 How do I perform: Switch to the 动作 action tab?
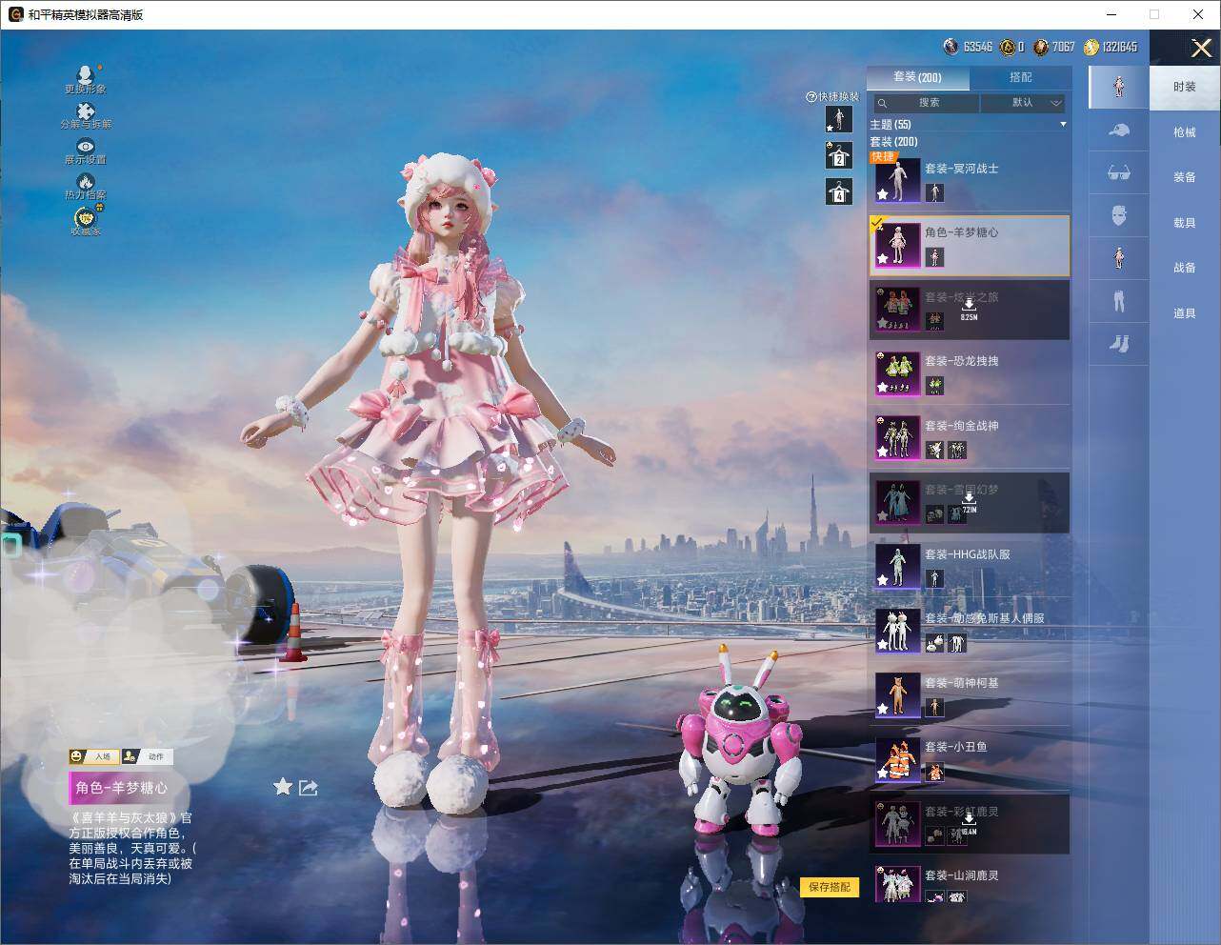(146, 756)
